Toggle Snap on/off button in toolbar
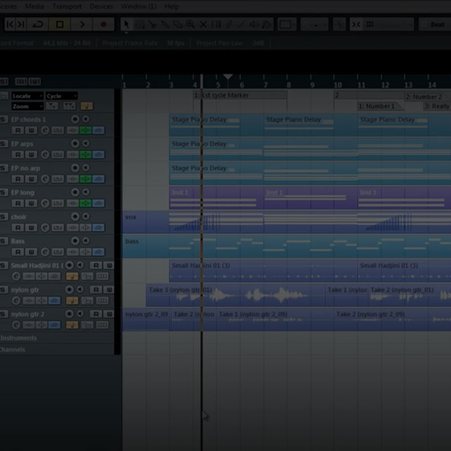Viewport: 451px width, 451px height. (x=356, y=24)
